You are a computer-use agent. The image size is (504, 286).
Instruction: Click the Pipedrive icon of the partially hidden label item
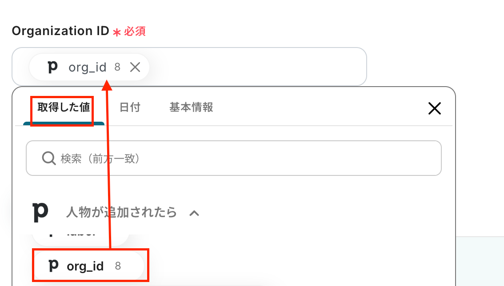click(x=50, y=233)
